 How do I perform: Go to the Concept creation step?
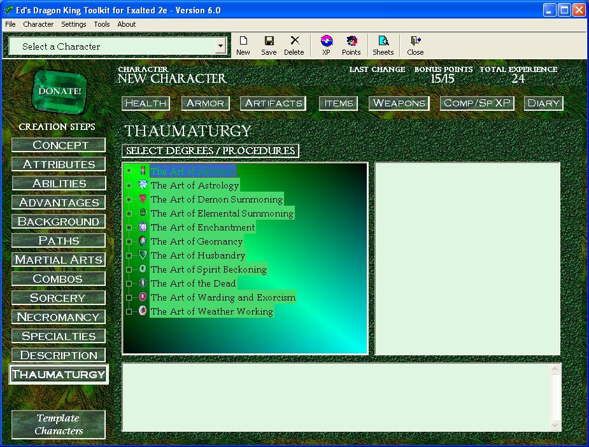tap(59, 145)
